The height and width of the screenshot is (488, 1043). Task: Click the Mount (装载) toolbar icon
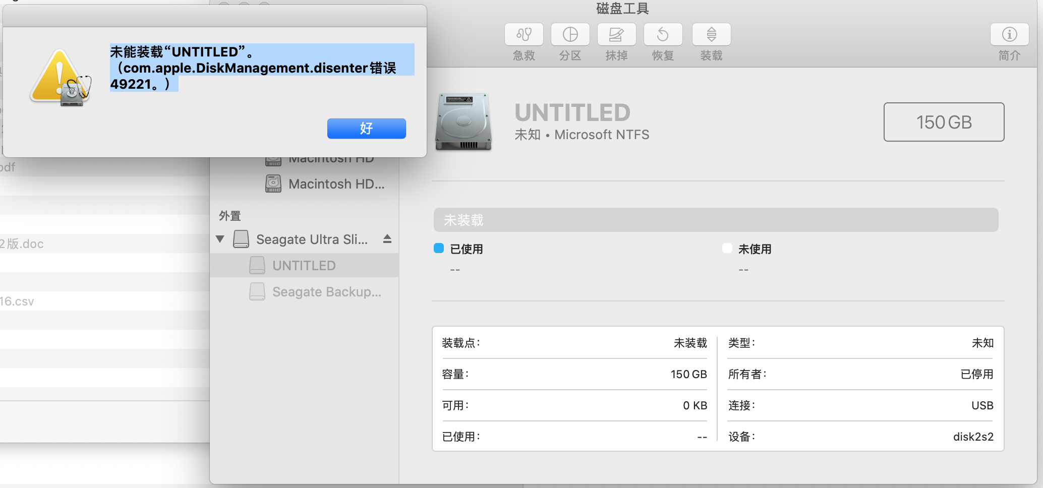point(711,35)
